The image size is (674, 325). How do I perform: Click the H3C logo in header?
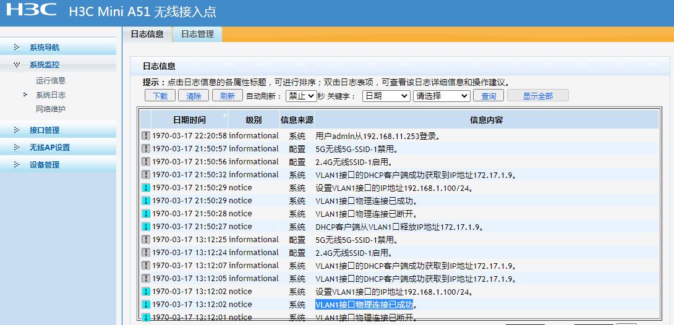click(31, 9)
